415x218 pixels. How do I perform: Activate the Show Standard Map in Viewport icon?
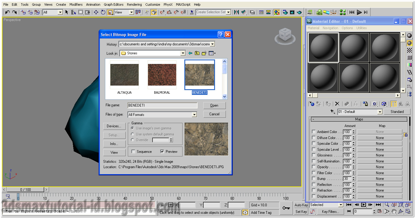coord(384,104)
